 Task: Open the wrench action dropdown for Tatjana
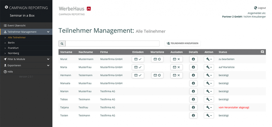[209, 107]
